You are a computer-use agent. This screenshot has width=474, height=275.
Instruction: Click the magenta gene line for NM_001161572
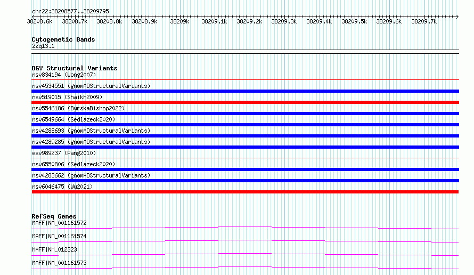point(245,228)
